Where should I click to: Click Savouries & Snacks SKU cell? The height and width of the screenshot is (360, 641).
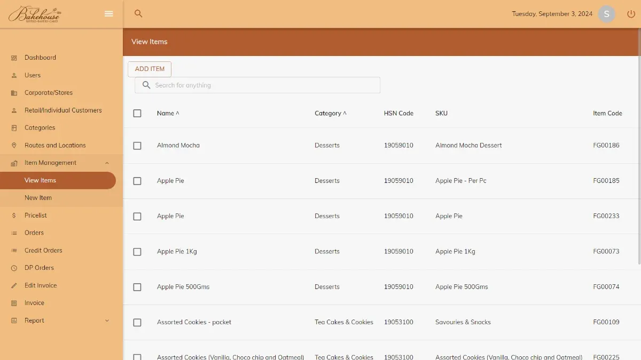[x=463, y=322]
